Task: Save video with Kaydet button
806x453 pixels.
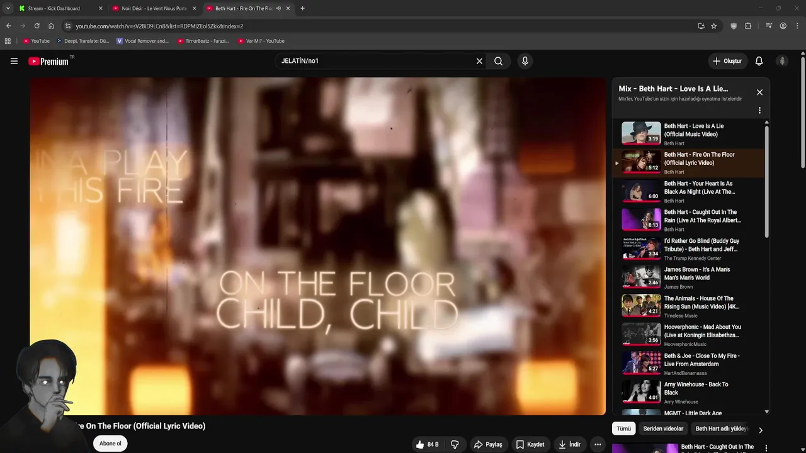Action: click(530, 444)
